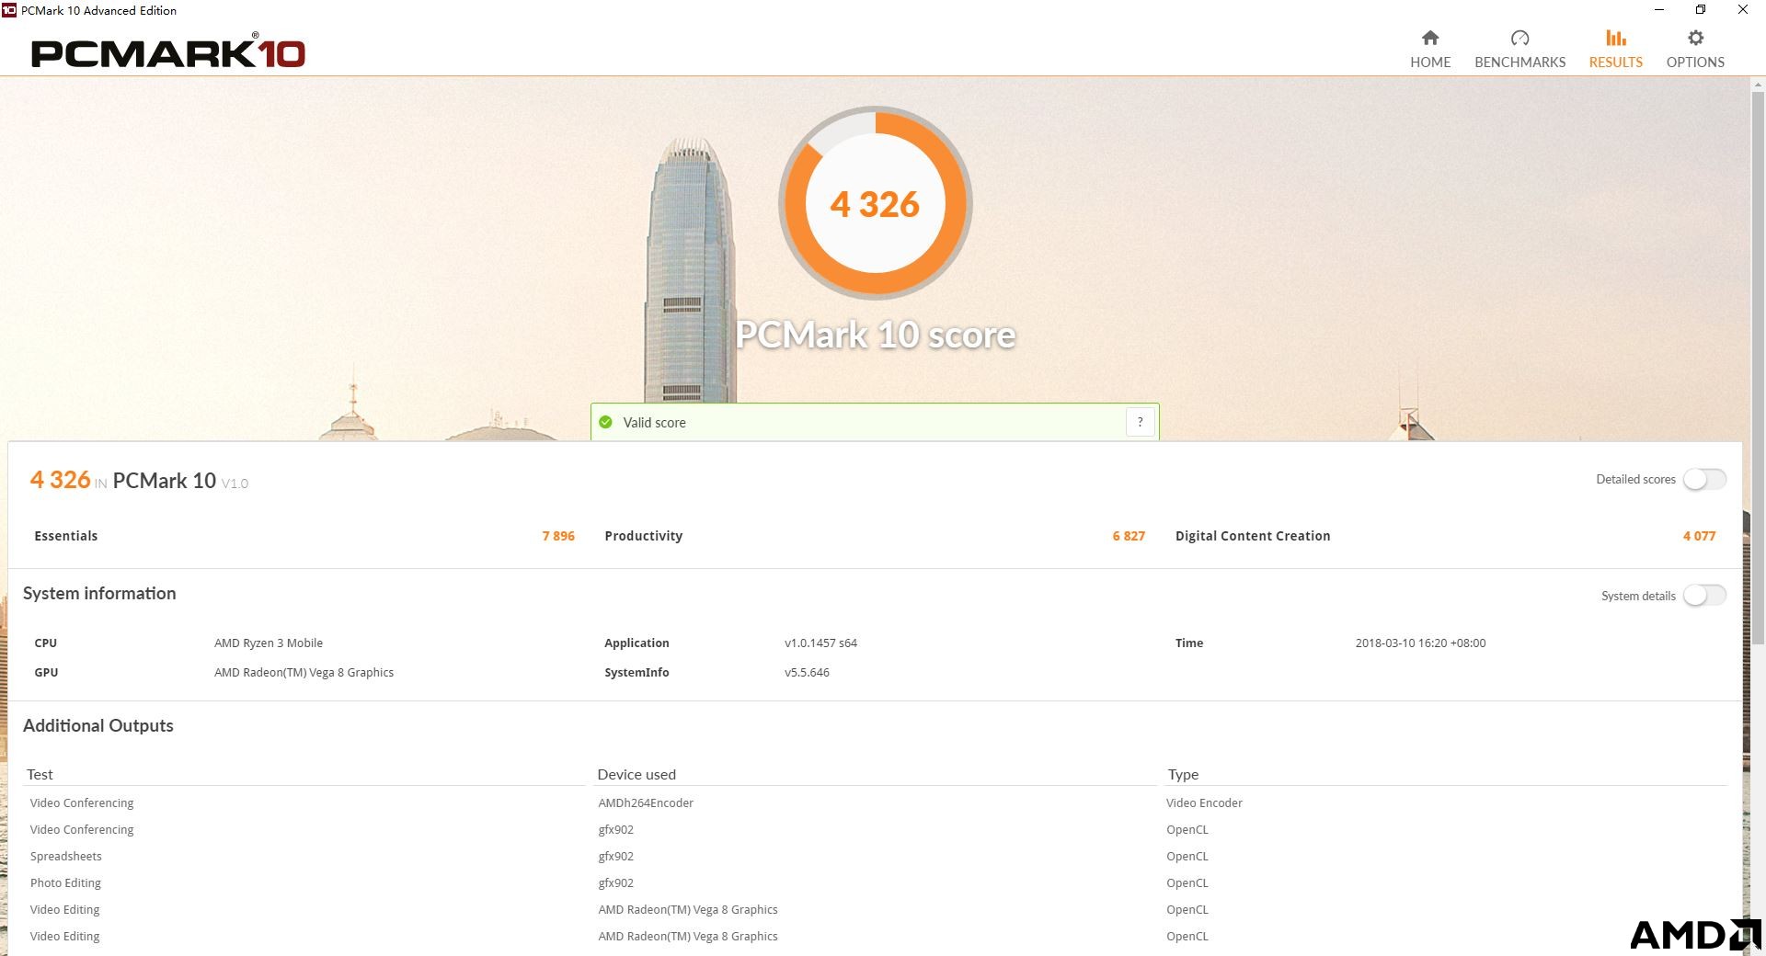Viewport: 1766px width, 956px height.
Task: Go to the Home tab icon
Action: click(1429, 38)
